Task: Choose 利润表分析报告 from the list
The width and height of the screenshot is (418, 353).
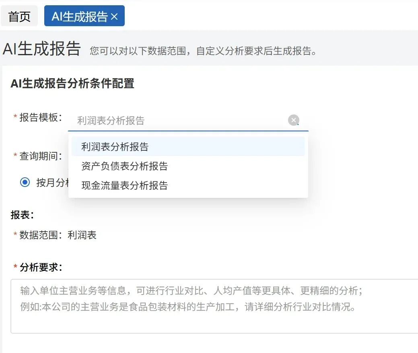Action: pos(115,147)
